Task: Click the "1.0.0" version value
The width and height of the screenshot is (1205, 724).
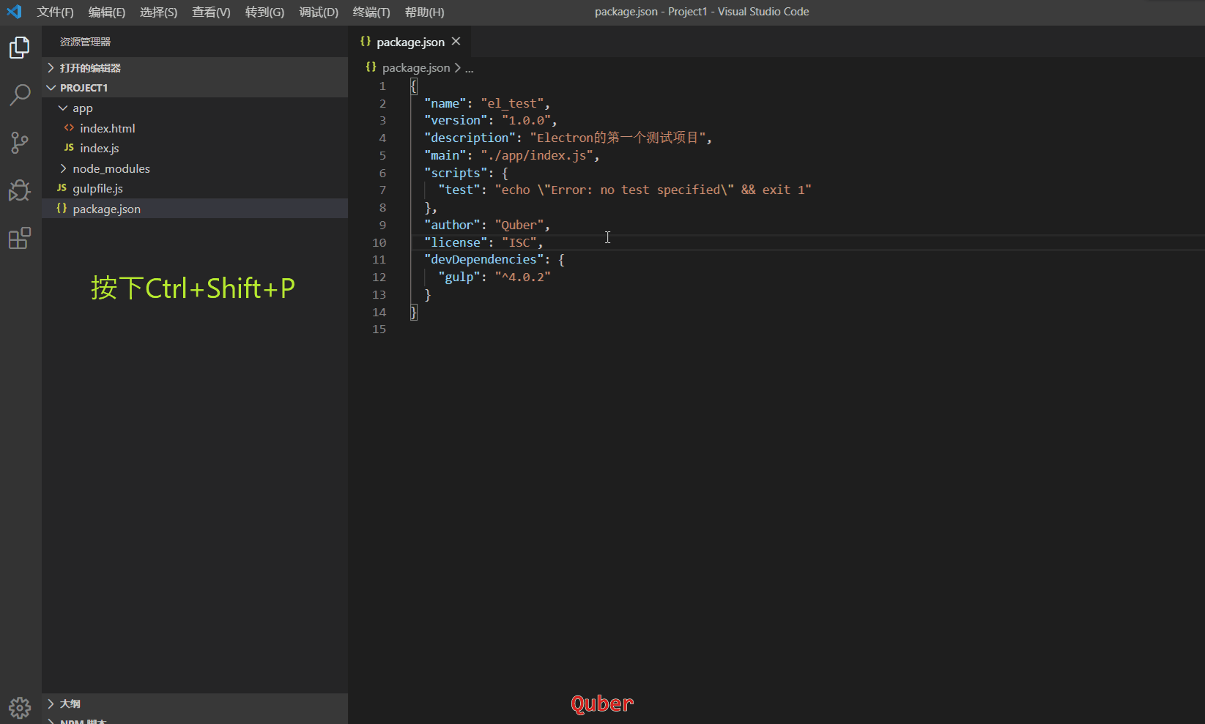Action: (x=526, y=120)
